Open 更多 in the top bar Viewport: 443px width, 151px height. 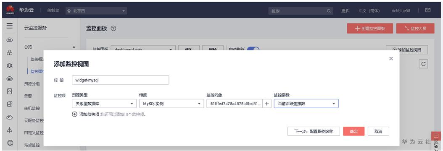345,11
